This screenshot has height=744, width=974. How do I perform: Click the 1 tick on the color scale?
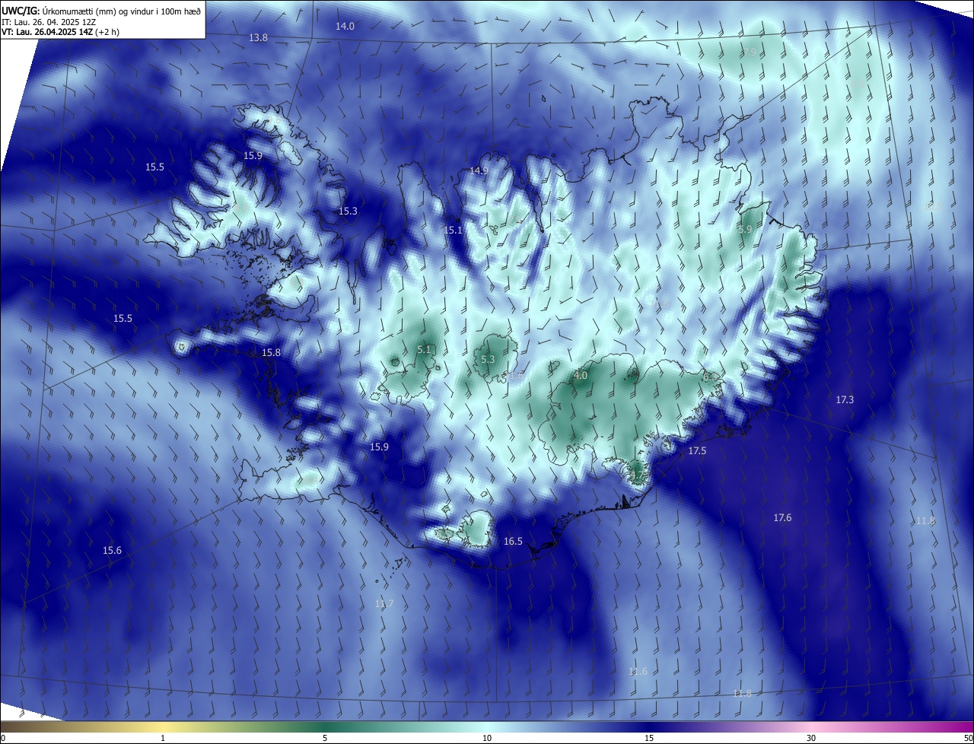click(163, 739)
